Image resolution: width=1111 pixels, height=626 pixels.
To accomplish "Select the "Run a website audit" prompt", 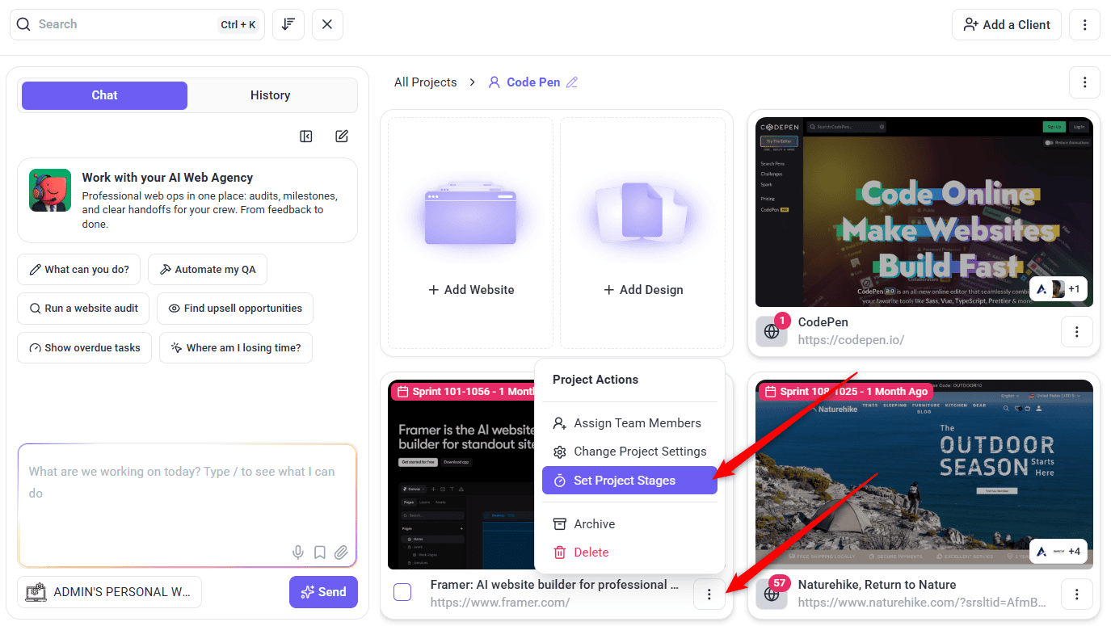I will pos(83,309).
